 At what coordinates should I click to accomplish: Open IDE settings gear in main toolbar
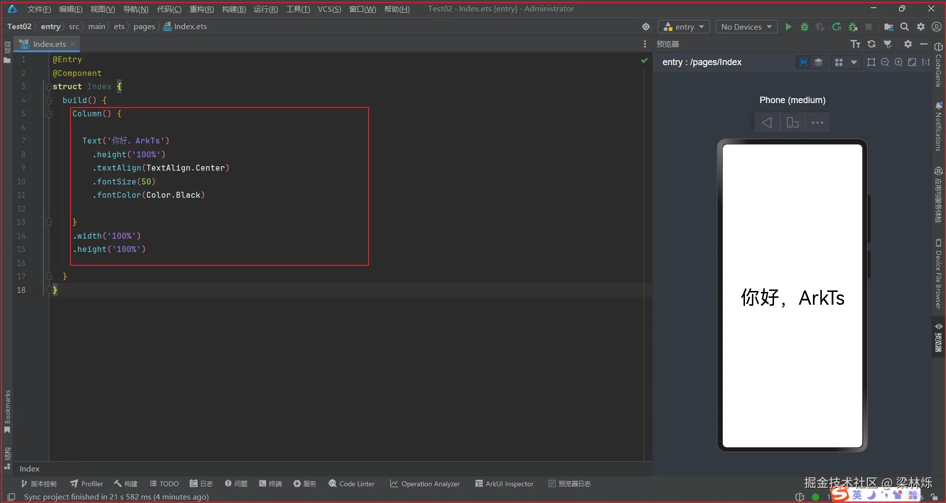click(x=921, y=27)
